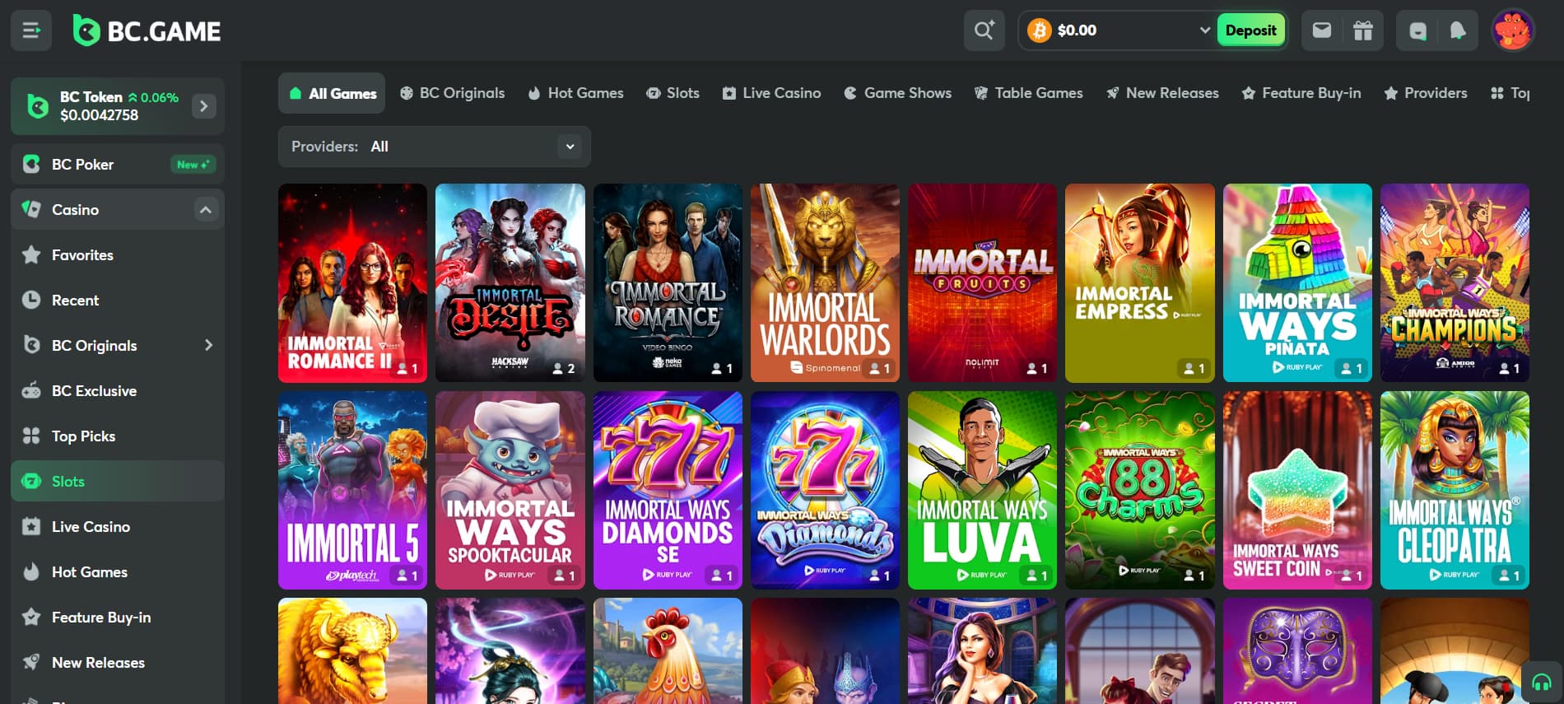The width and height of the screenshot is (1564, 704).
Task: Open live support headset icon
Action: tap(1542, 682)
